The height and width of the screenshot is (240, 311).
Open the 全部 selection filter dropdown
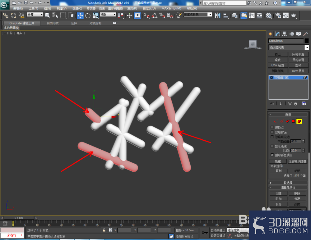35,15
